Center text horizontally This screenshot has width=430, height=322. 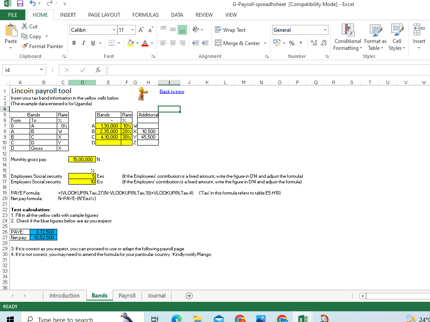(173, 43)
